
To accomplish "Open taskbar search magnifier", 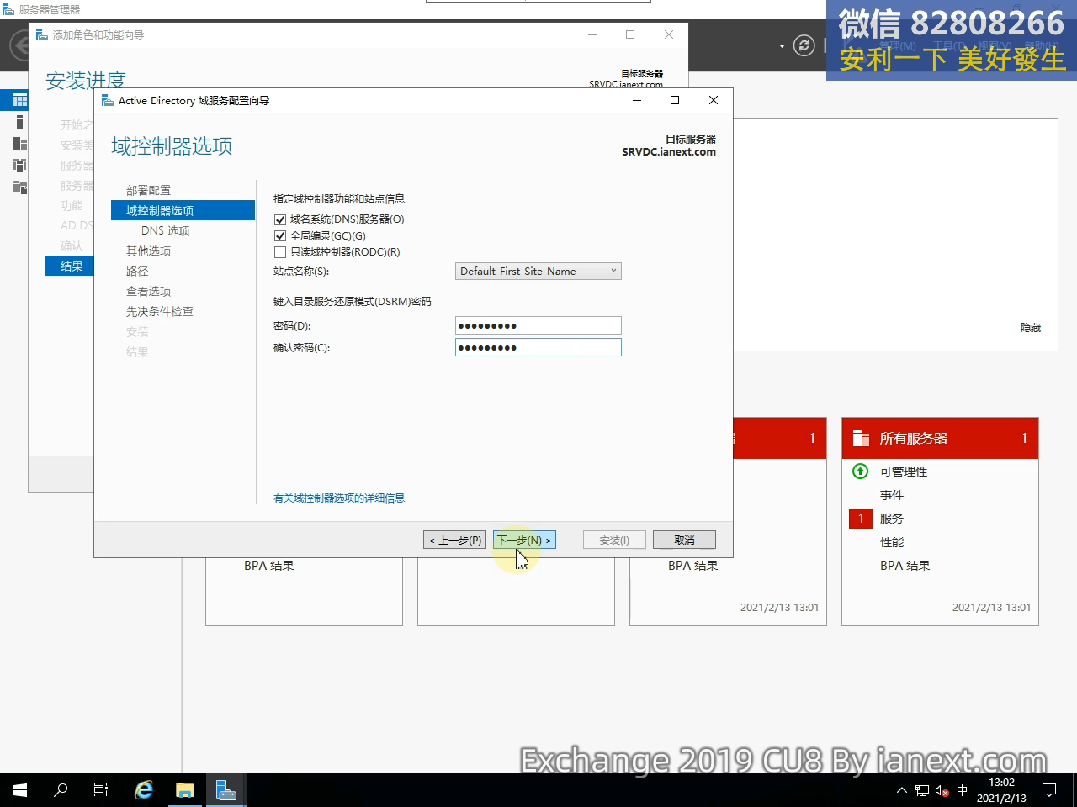I will 61,790.
